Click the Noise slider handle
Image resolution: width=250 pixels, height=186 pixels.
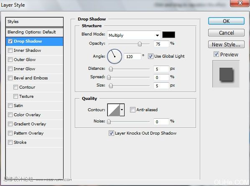pos(109,122)
